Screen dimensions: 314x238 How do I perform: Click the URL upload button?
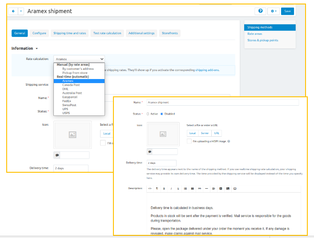(x=217, y=133)
